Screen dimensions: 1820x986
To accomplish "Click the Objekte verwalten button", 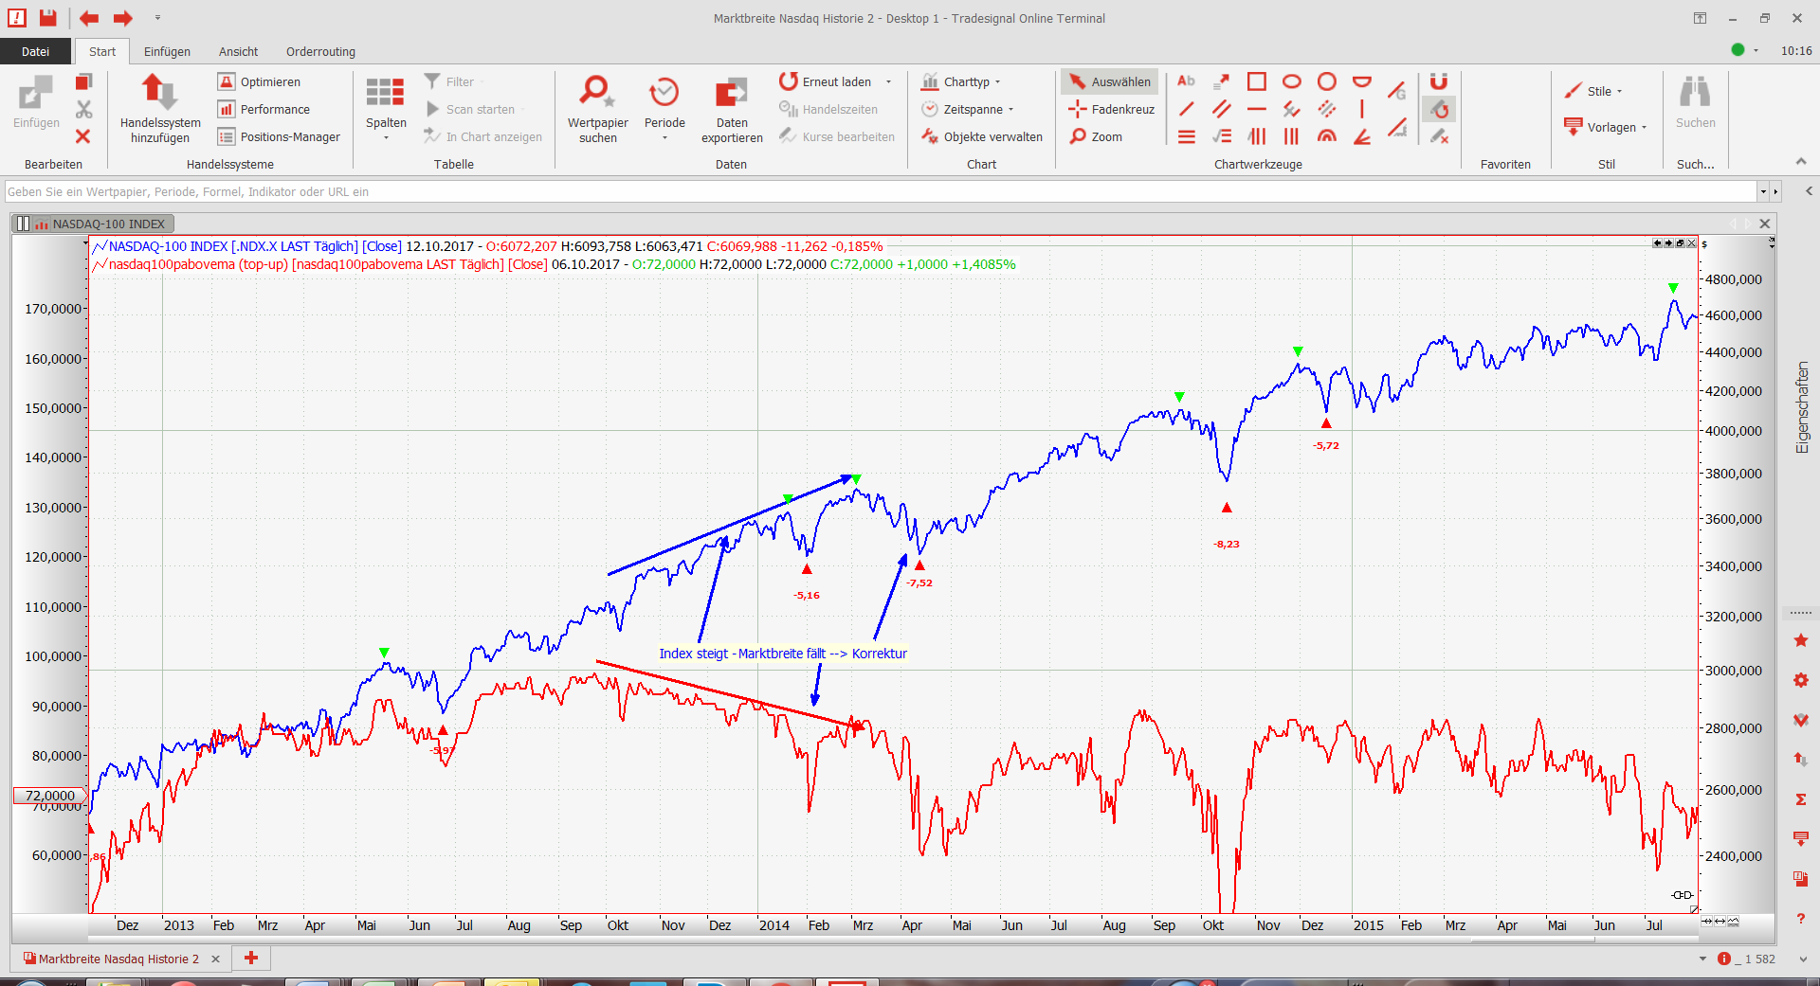I will [982, 136].
